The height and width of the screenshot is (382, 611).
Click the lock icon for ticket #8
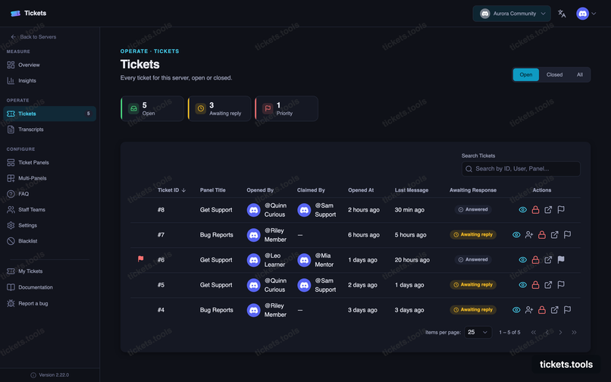point(535,210)
